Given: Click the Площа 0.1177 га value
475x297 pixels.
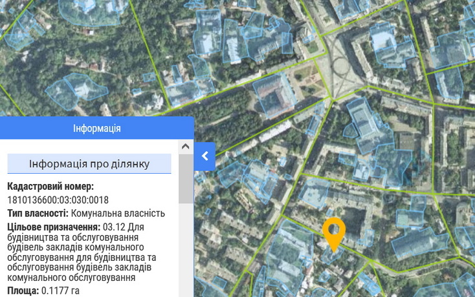Looking at the screenshot, I should click(x=60, y=291).
